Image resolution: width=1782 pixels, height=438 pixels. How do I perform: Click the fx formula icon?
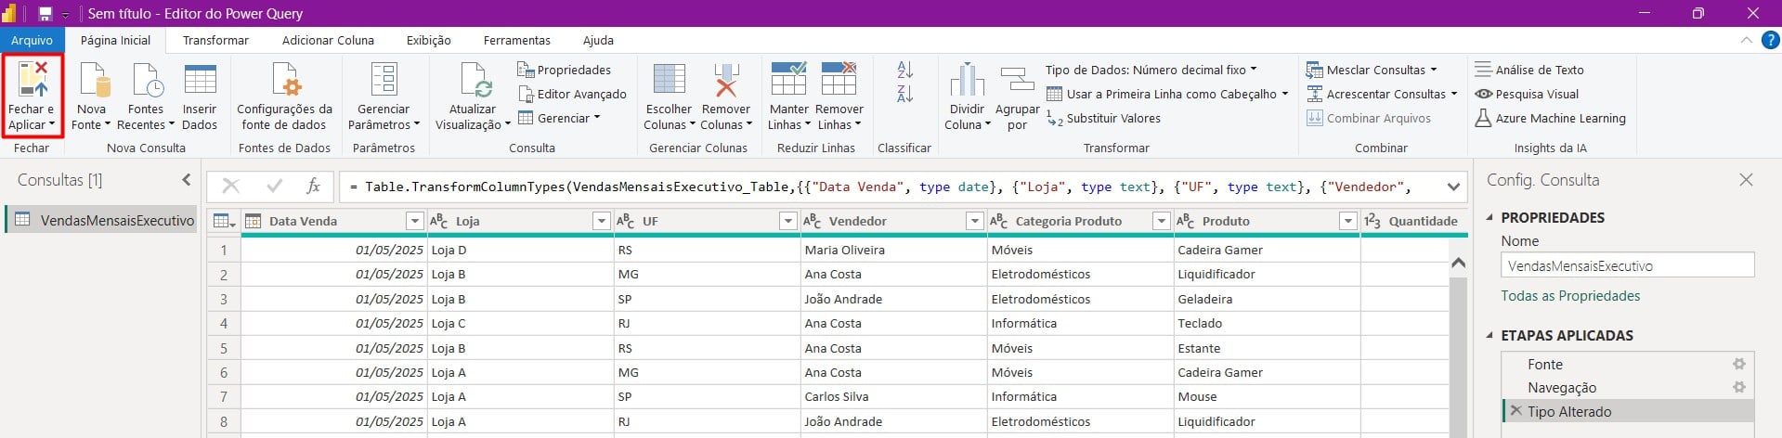(313, 187)
